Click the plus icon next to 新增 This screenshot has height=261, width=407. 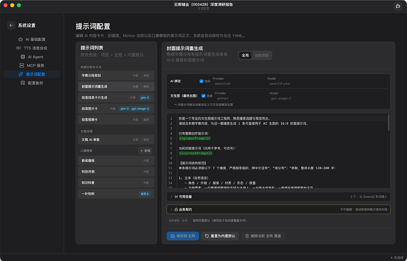tap(142, 151)
